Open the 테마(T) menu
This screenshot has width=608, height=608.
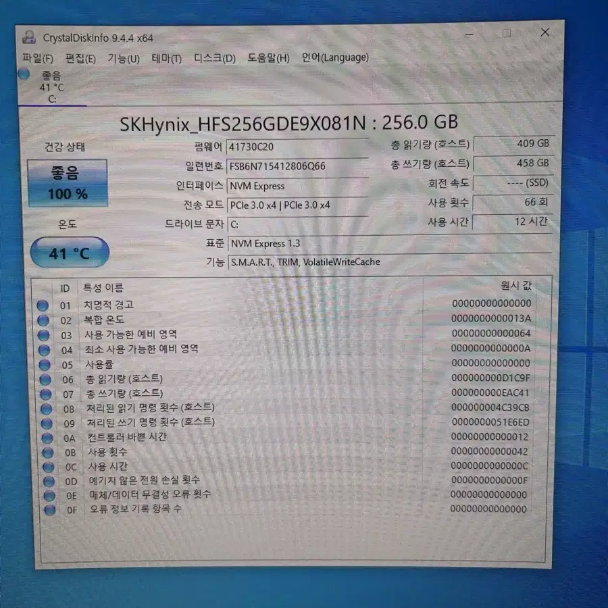[167, 59]
